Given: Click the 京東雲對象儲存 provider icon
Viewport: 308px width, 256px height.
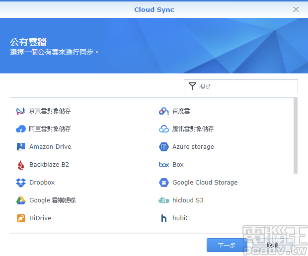Looking at the screenshot, I should tap(21, 111).
